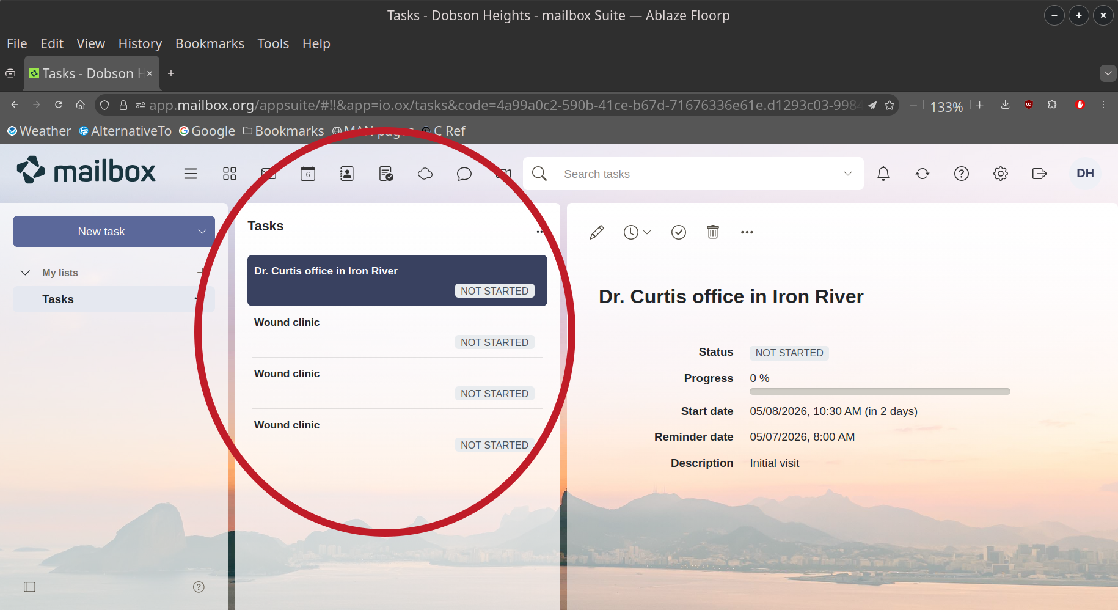This screenshot has height=610, width=1118.
Task: Expand the New task dropdown arrow
Action: 202,232
